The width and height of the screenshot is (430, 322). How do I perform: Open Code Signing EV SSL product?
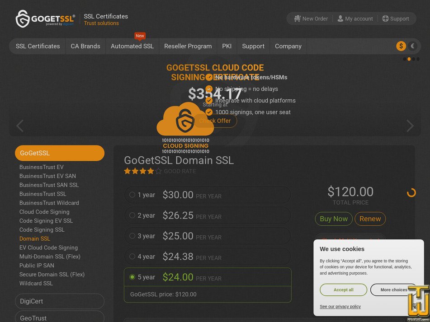coord(46,221)
